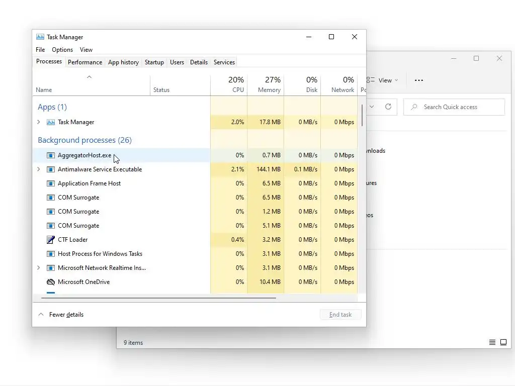Open the three-dots more menu in File Explorer
The image size is (515, 386).
pos(419,80)
